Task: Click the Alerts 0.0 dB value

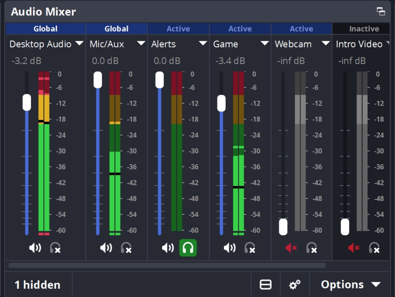Action: [167, 61]
